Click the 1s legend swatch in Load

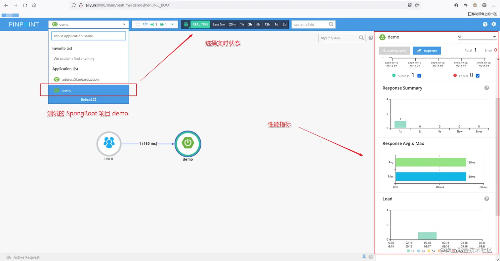(408, 251)
